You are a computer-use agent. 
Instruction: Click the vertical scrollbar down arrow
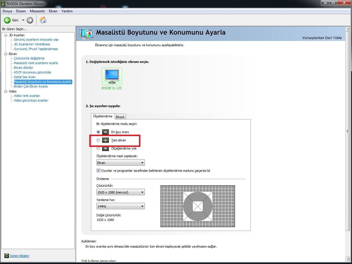[348, 259]
